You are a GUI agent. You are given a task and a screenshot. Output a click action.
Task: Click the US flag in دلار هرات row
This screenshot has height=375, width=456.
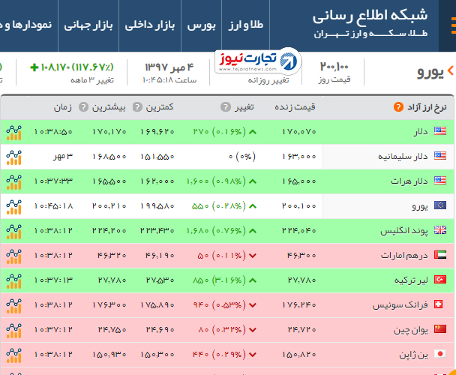[440, 181]
